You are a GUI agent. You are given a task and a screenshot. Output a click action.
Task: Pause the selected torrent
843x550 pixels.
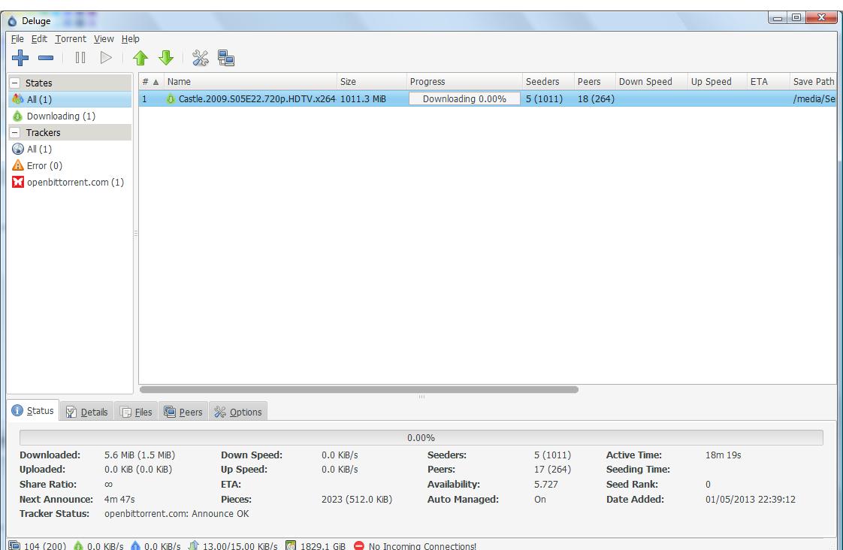click(80, 58)
